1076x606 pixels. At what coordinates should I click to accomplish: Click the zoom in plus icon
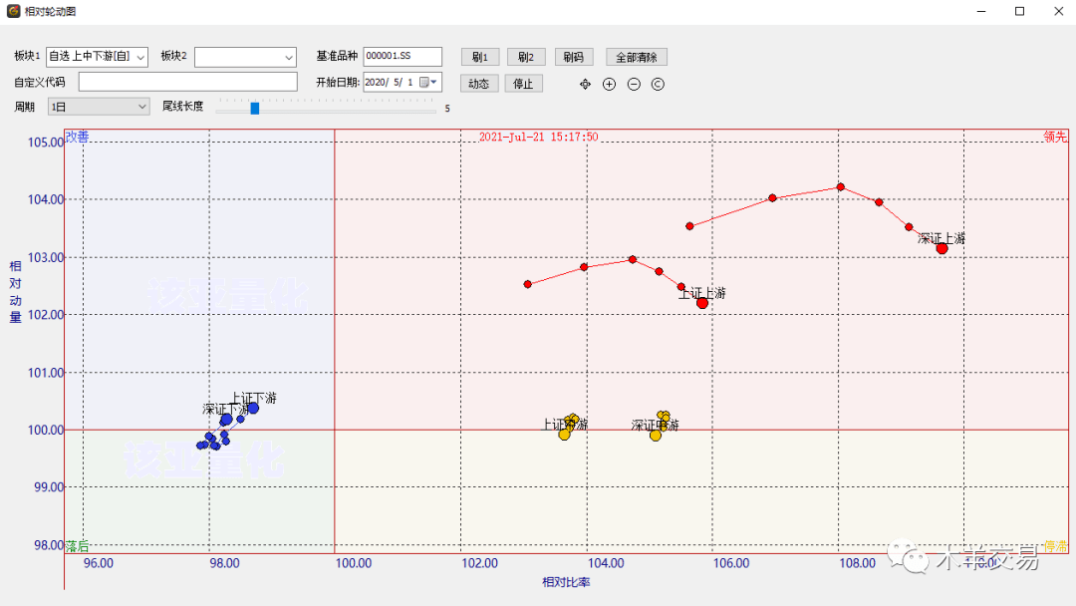coord(610,84)
